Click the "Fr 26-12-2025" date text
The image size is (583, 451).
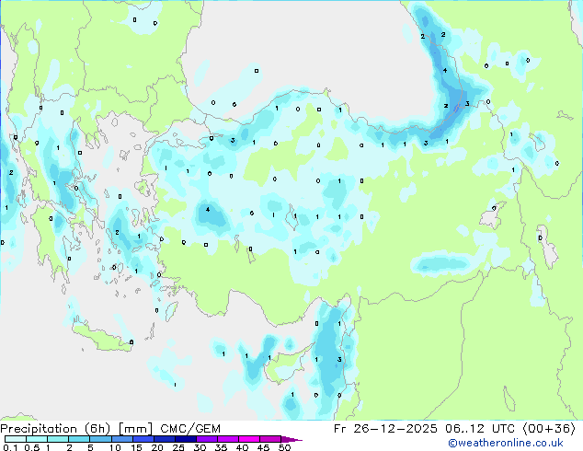pyautogui.click(x=385, y=429)
